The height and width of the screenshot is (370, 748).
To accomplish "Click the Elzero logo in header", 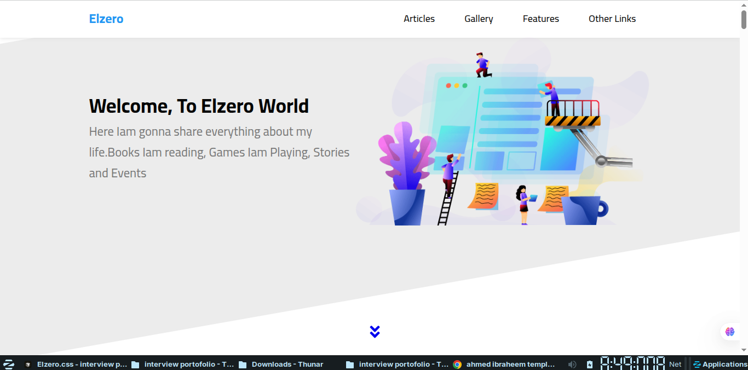I will point(106,19).
